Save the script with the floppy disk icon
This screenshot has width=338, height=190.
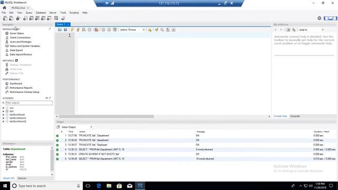[x=65, y=30]
